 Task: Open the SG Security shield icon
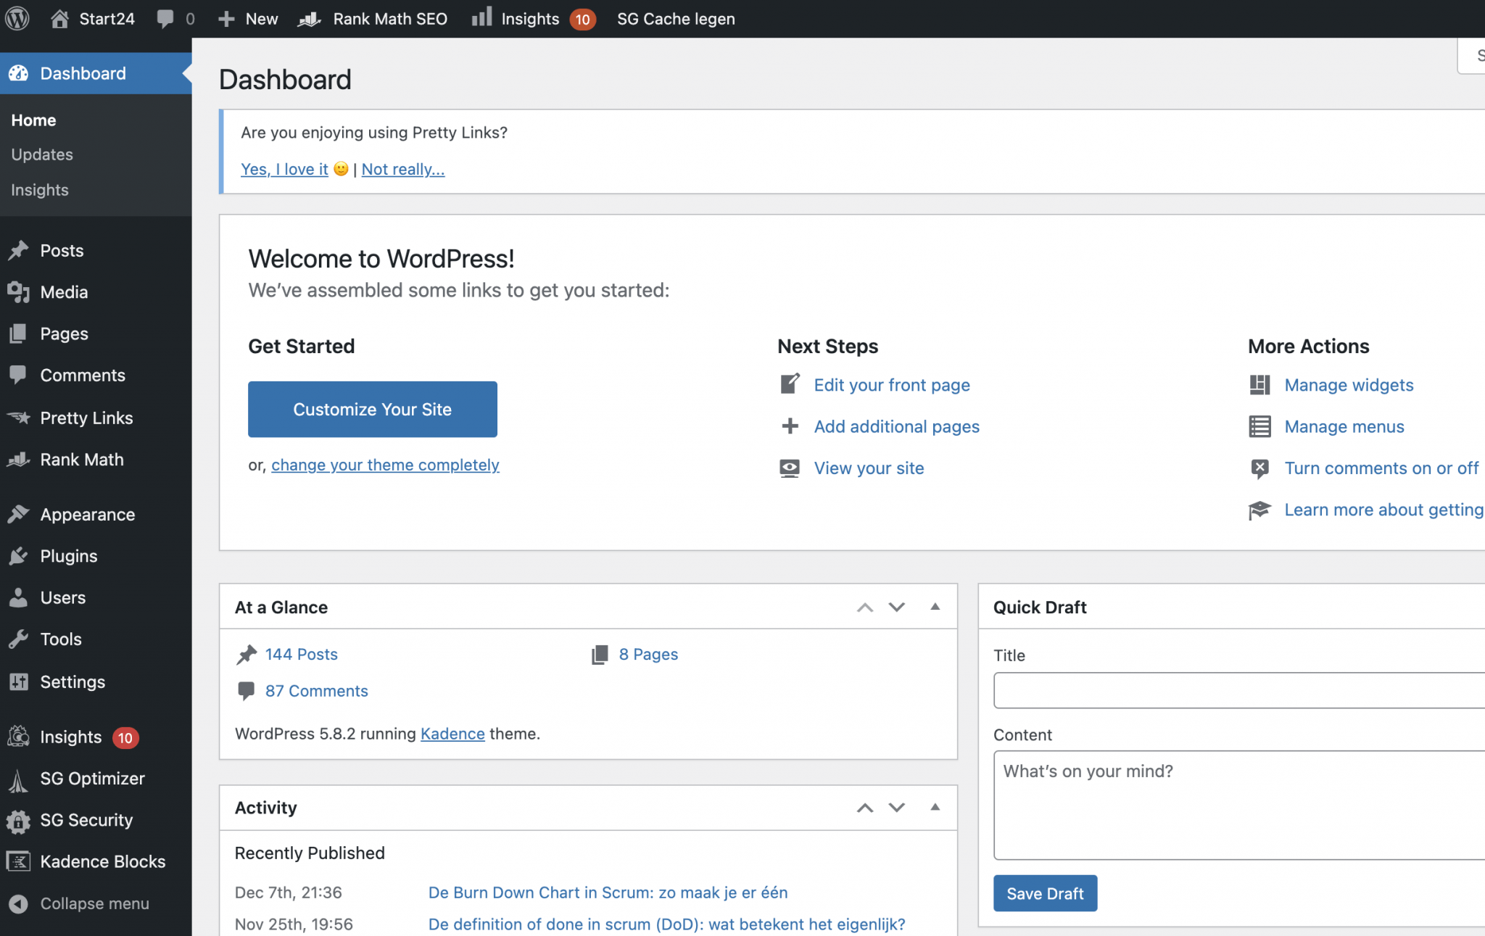click(20, 820)
